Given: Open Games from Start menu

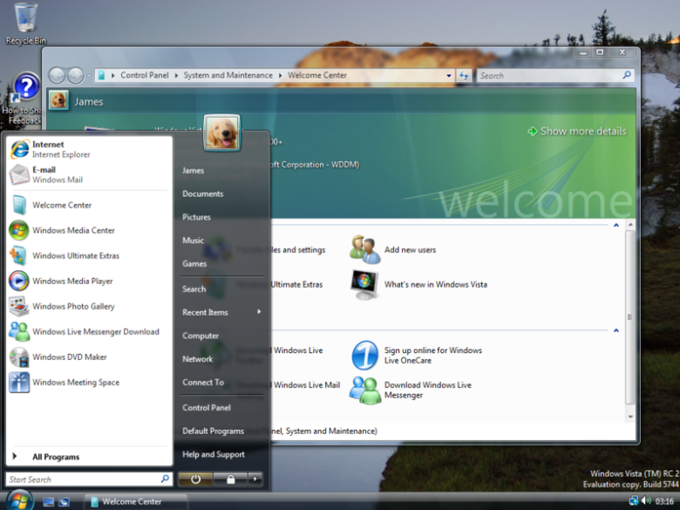Looking at the screenshot, I should click(x=222, y=263).
